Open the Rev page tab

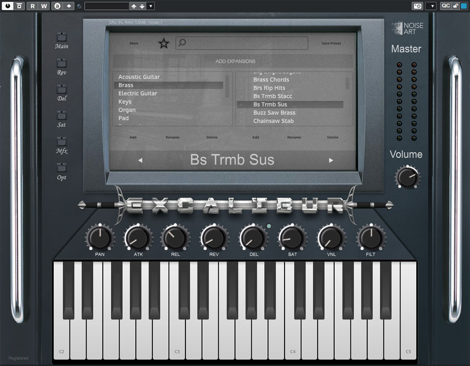click(x=62, y=63)
